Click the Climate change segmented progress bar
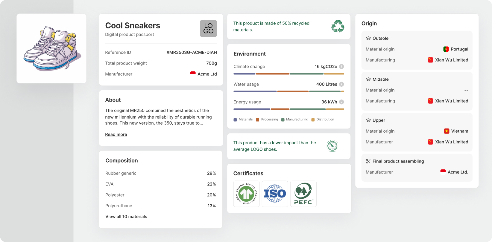 [x=288, y=73]
